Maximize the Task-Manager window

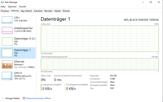click(151, 2)
